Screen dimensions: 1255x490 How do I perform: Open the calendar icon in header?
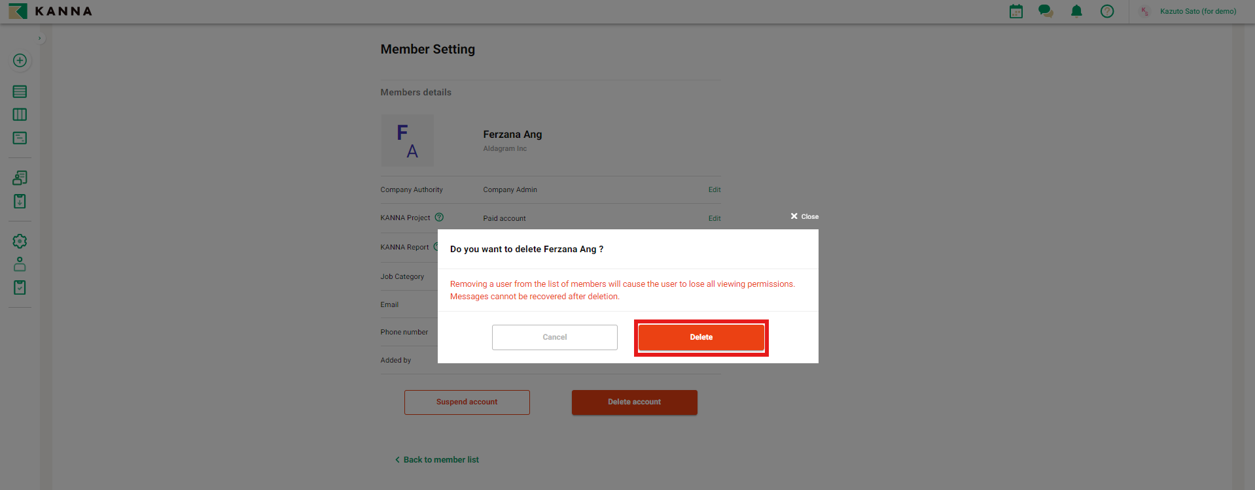[1016, 11]
